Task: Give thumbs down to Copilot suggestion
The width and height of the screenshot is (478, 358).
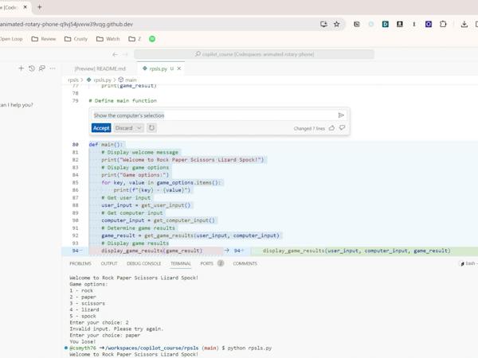Action: click(342, 128)
